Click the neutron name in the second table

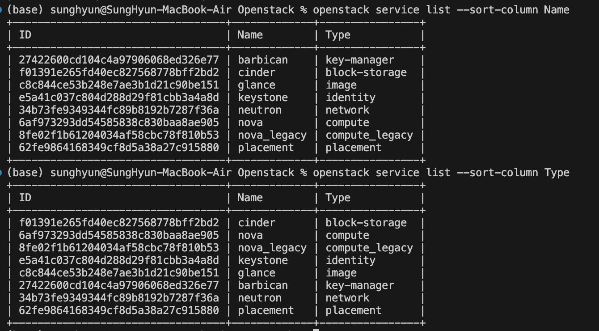tap(259, 298)
